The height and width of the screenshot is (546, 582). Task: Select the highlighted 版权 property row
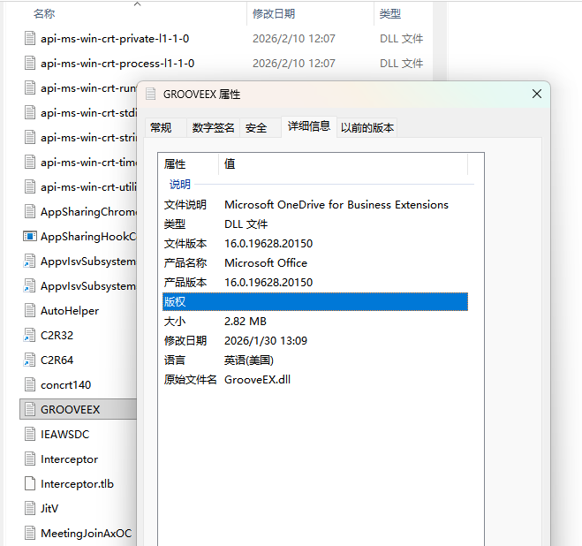click(314, 301)
